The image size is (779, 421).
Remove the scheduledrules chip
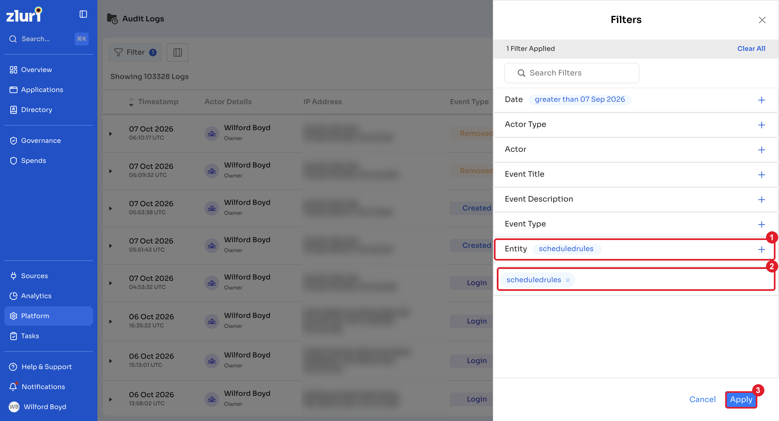point(568,280)
